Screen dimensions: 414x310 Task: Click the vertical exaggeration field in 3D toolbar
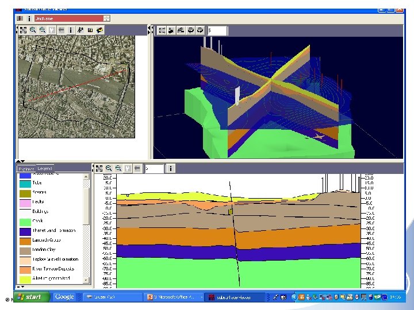tap(216, 30)
